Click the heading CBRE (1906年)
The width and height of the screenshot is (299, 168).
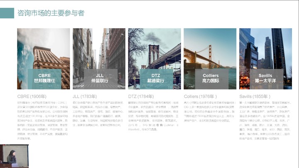[32, 96]
